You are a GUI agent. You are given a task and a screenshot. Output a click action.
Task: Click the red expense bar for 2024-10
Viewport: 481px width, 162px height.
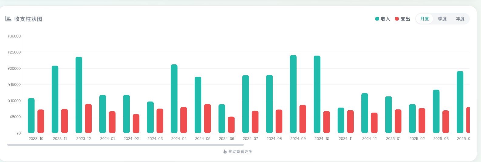pyautogui.click(x=326, y=122)
